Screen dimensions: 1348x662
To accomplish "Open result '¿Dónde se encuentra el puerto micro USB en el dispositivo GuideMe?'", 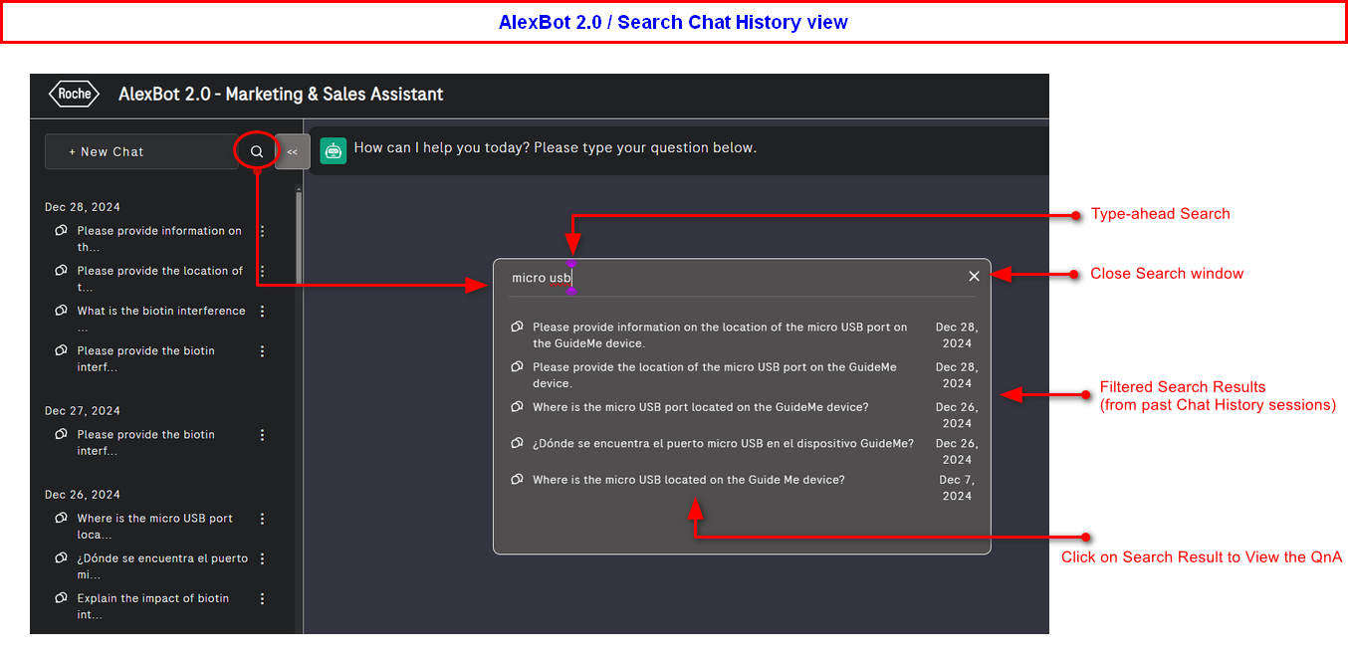I will (723, 444).
